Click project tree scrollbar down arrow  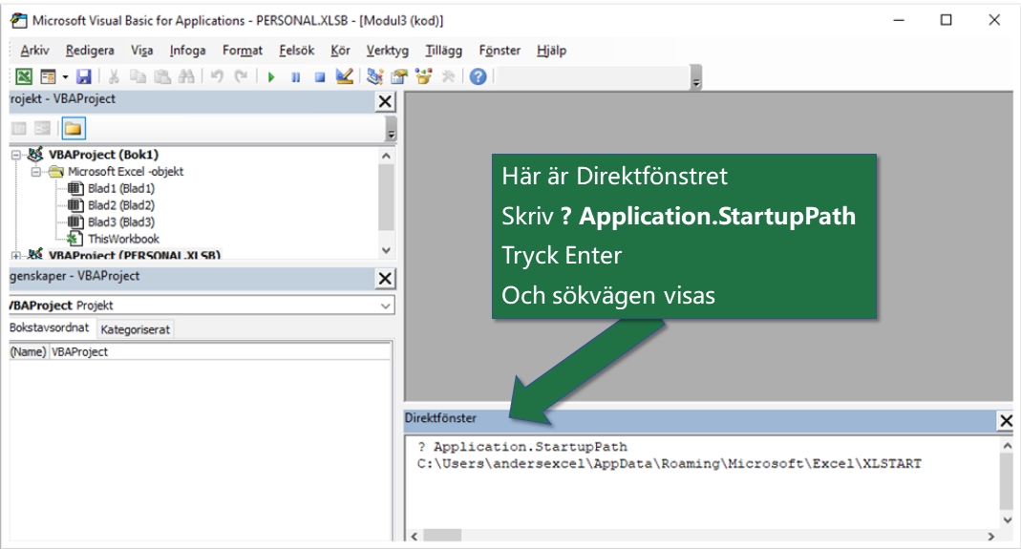tap(386, 250)
